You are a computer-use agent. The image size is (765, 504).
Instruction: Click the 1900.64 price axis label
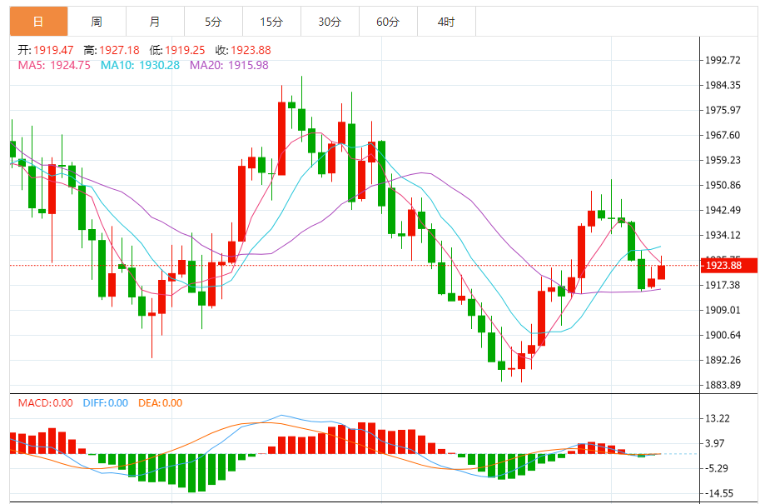pos(723,335)
